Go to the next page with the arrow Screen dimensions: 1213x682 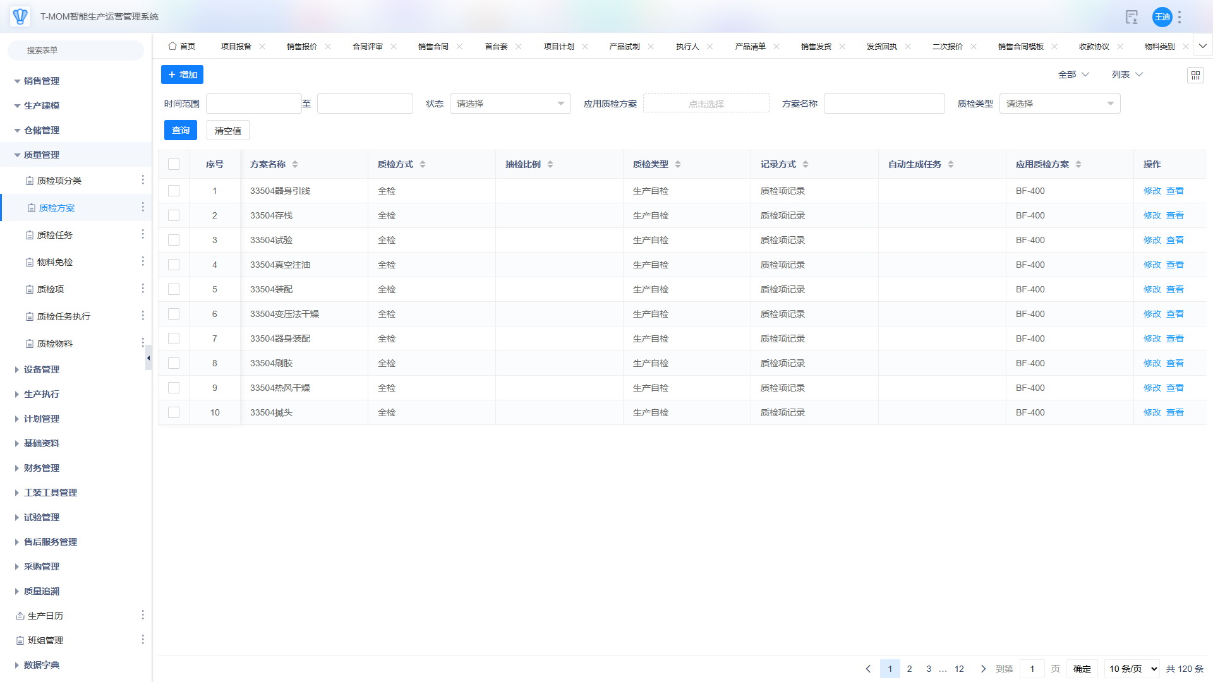[x=983, y=669]
